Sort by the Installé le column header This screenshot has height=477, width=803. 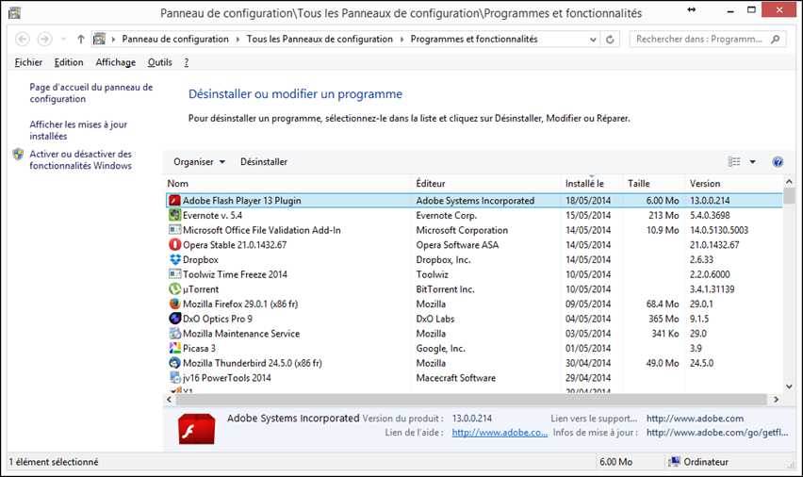click(592, 184)
